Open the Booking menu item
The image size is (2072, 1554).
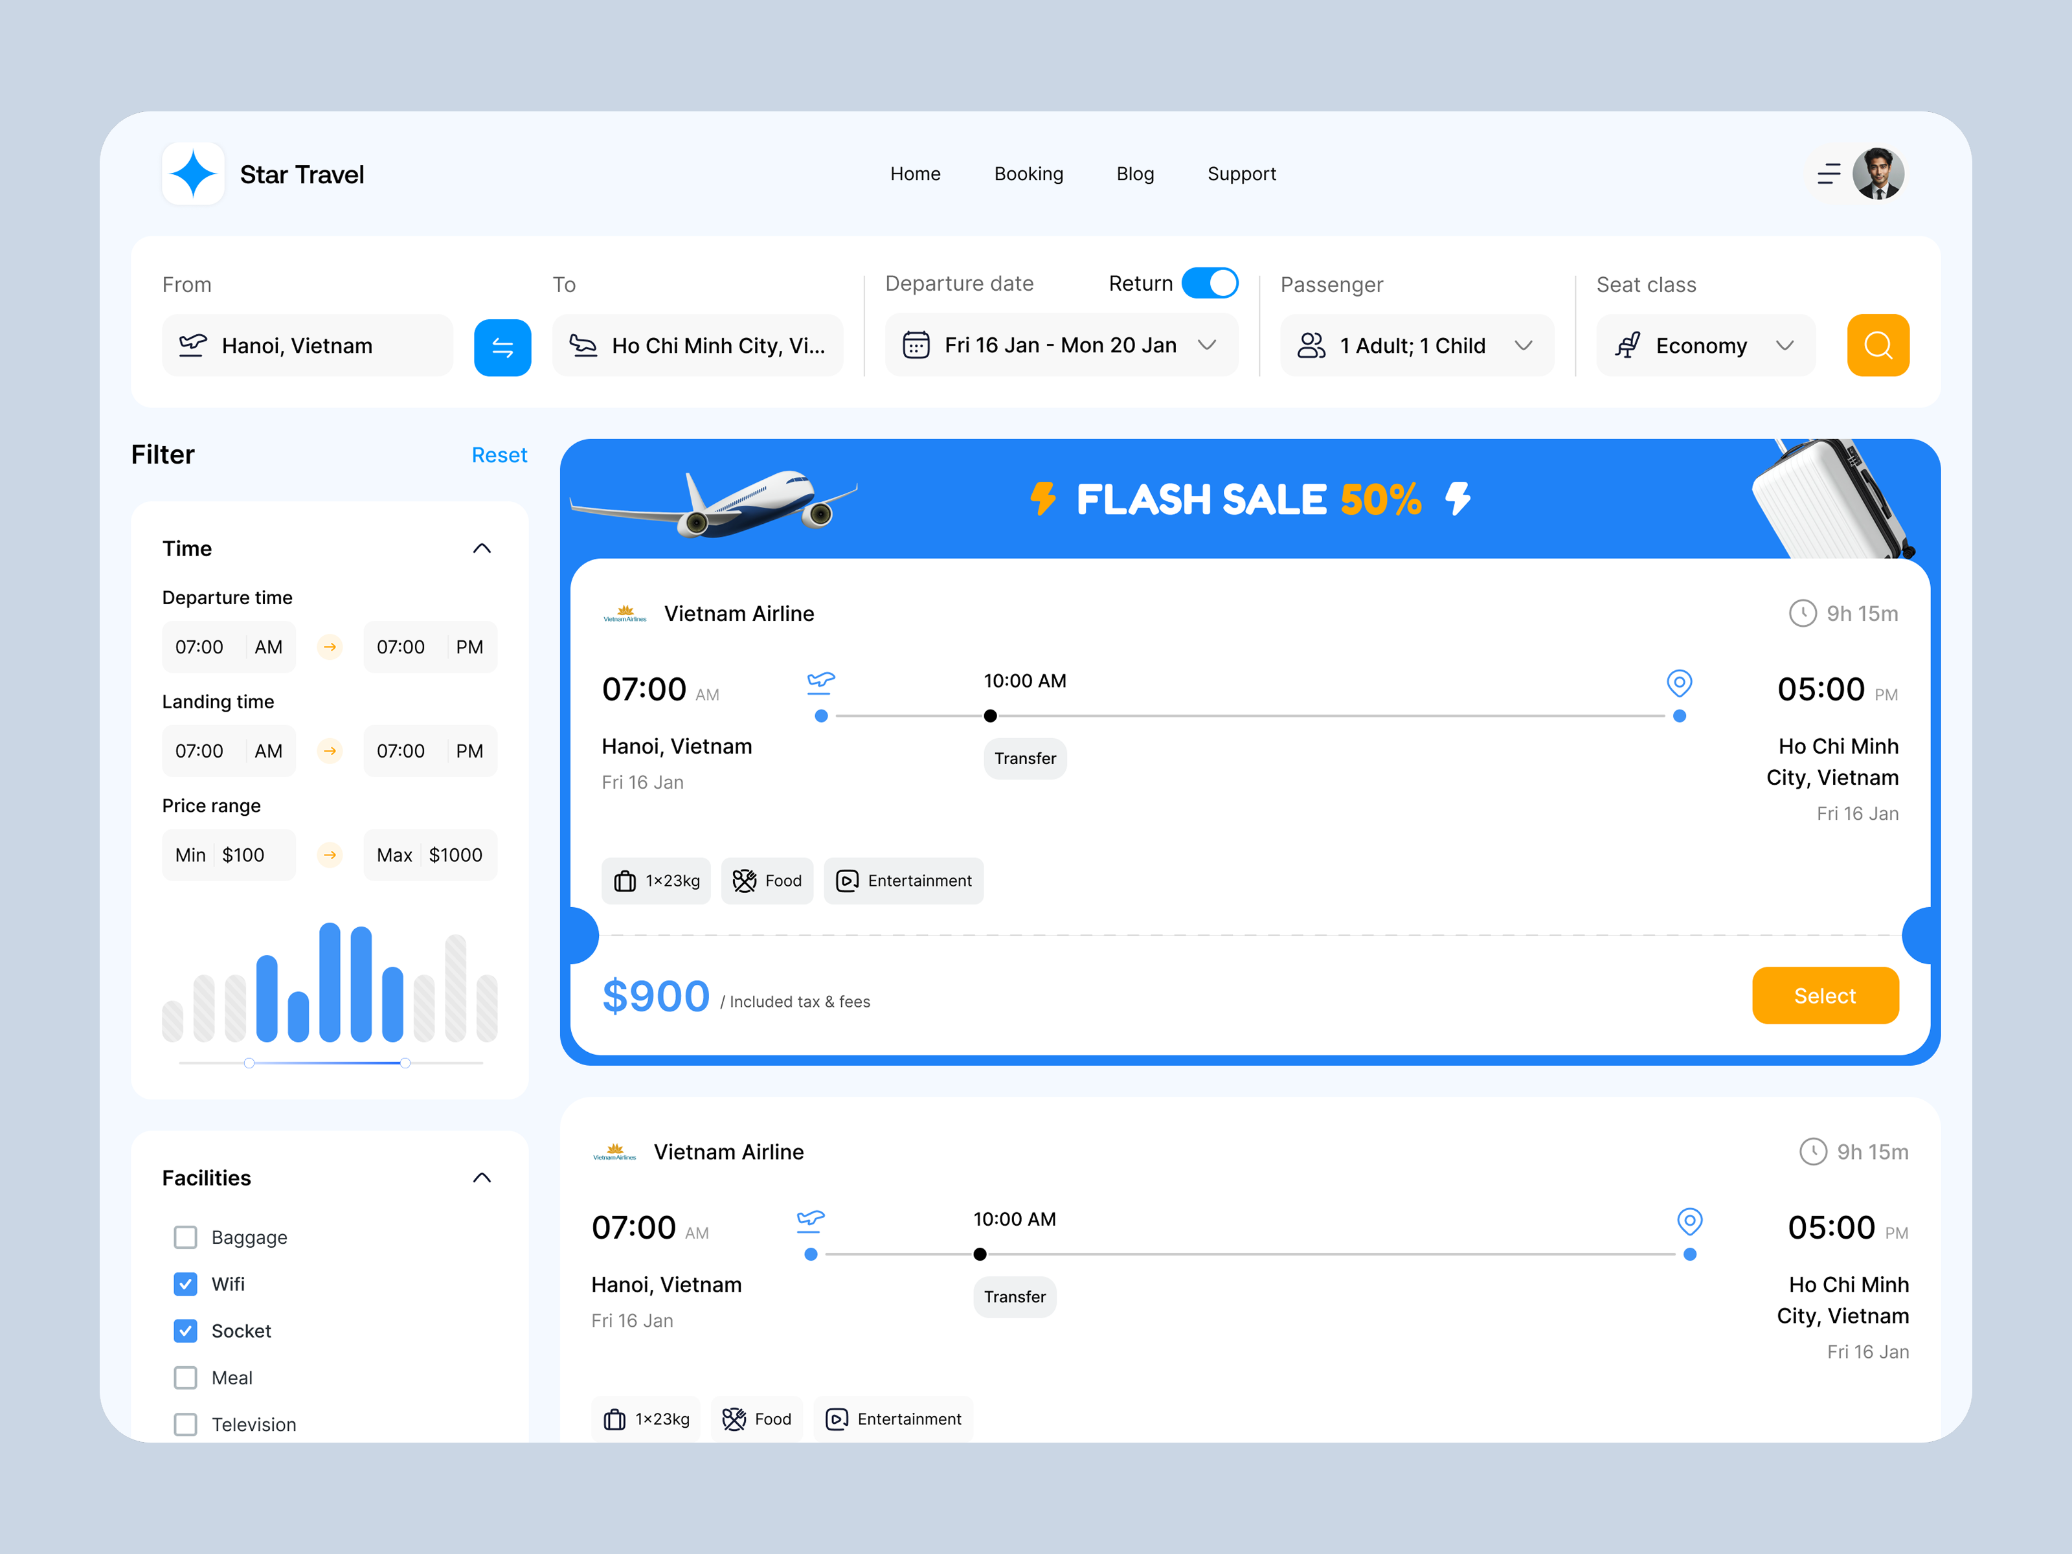tap(1028, 174)
